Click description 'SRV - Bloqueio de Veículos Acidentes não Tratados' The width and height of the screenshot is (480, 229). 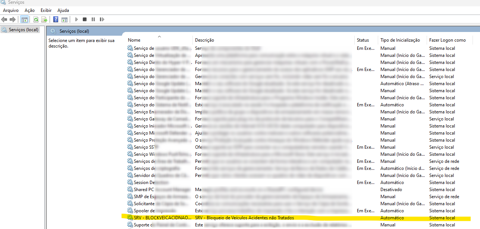(244, 218)
